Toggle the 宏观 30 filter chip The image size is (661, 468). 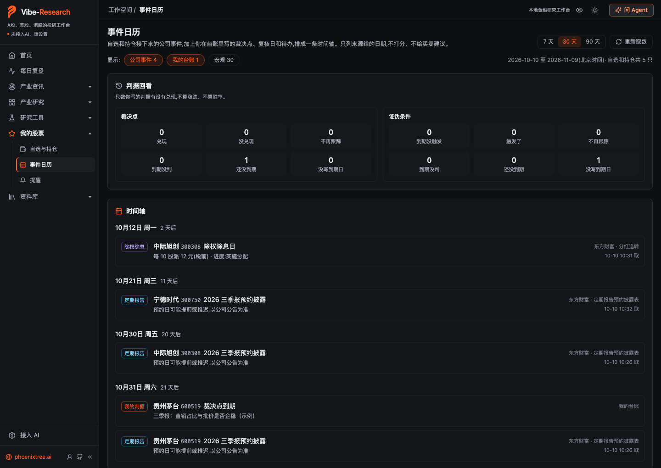point(224,60)
